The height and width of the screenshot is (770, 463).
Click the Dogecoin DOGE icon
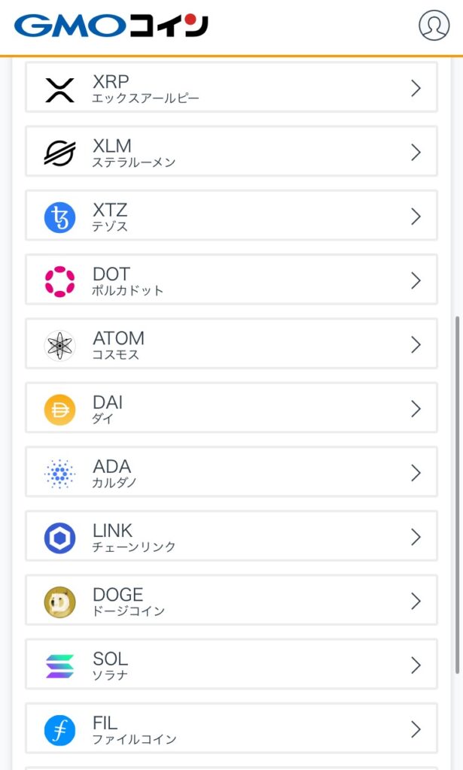(x=59, y=602)
